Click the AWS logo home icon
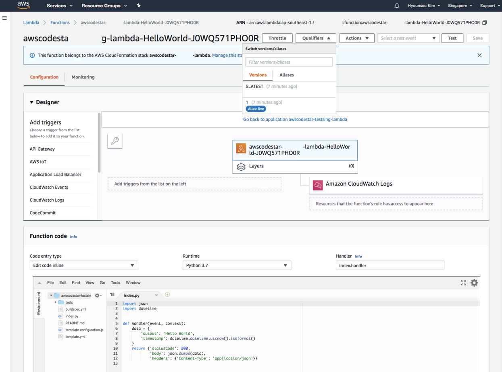This screenshot has width=502, height=372. 23,5
